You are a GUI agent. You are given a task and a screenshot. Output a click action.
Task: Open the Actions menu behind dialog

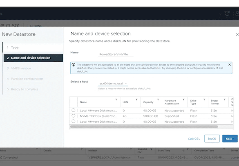[34, 25]
